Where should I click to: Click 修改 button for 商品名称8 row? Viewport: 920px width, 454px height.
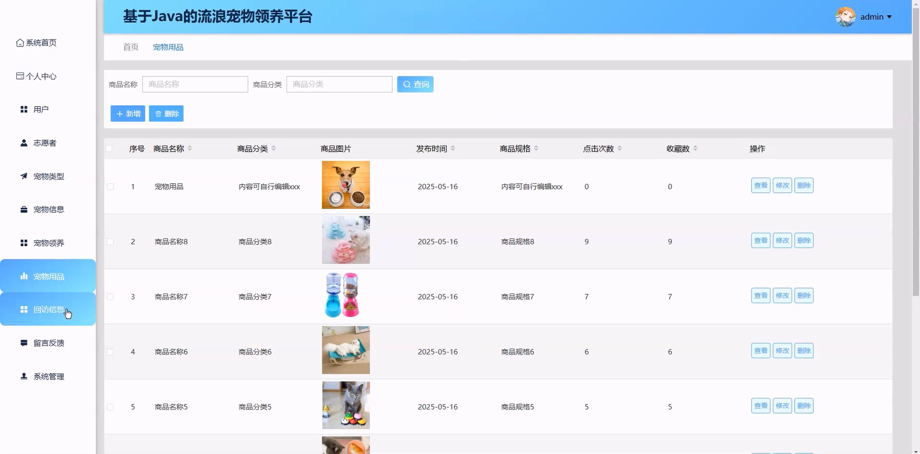(x=782, y=240)
